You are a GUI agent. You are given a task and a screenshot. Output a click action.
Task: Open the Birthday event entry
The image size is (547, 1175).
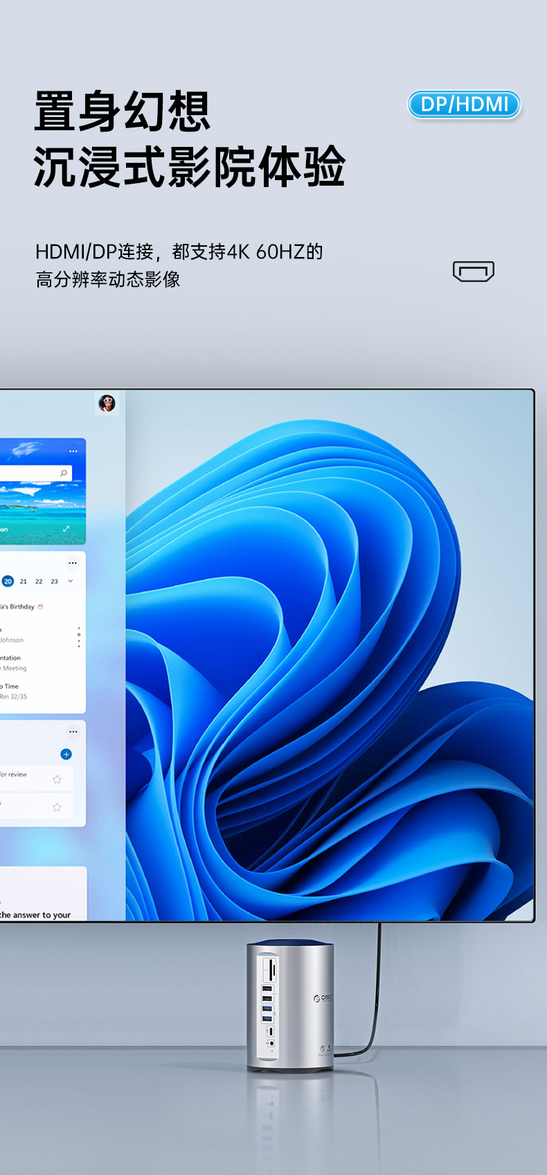tap(22, 606)
